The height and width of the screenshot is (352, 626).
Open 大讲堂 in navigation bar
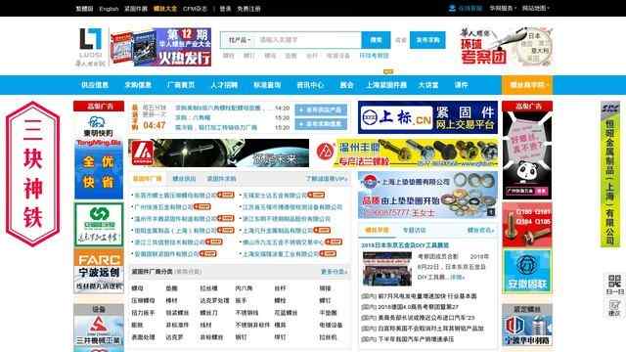click(x=428, y=85)
